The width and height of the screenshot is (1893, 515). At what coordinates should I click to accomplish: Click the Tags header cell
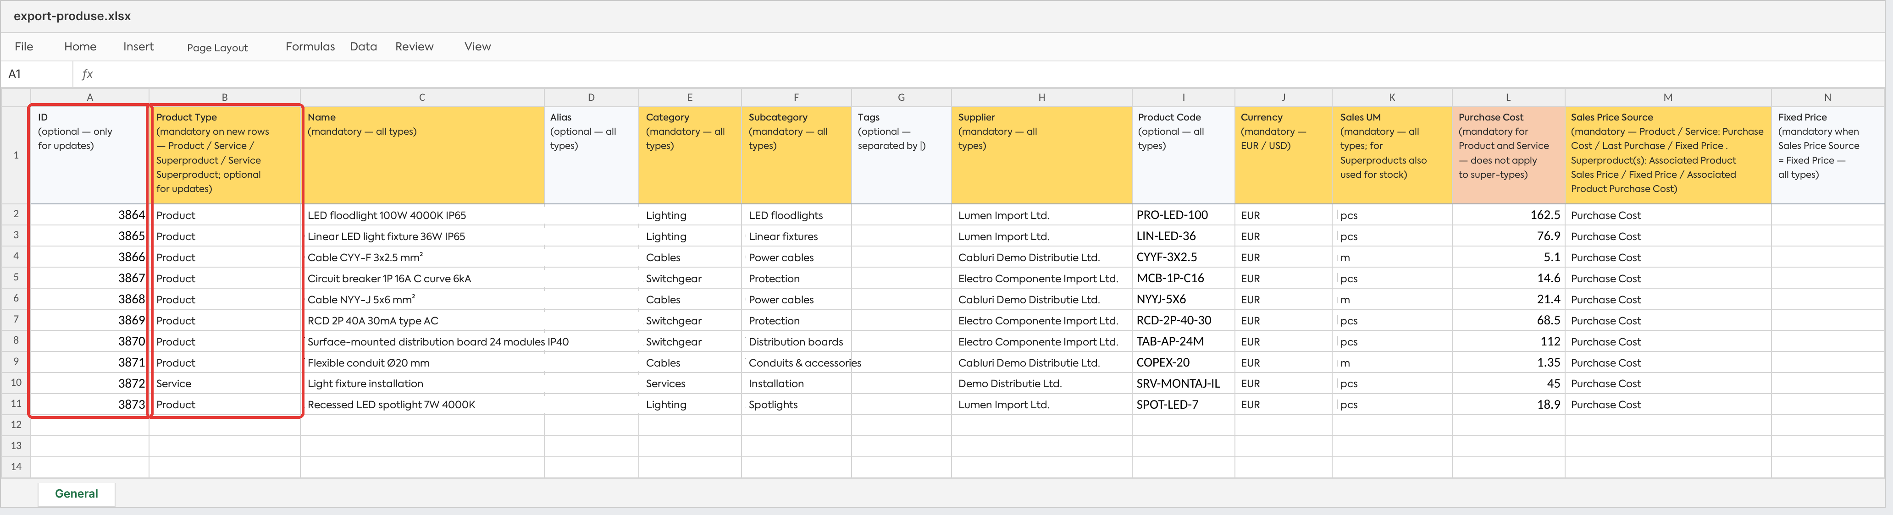[x=901, y=155]
